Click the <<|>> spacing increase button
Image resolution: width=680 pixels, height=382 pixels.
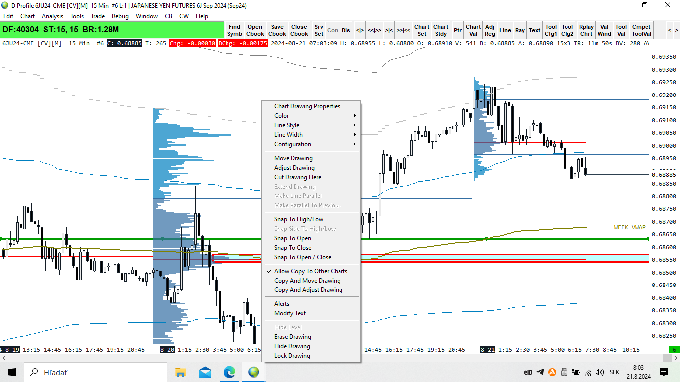pyautogui.click(x=374, y=30)
